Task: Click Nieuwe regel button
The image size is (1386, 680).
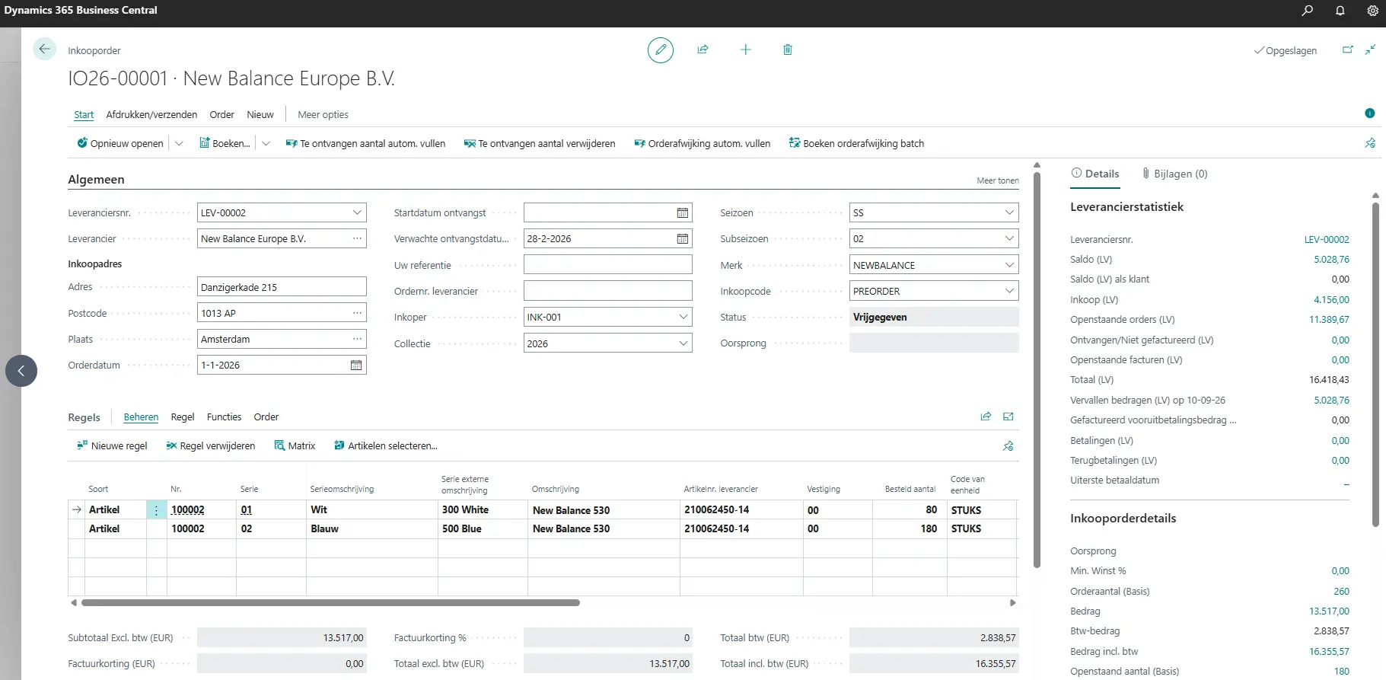Action: pos(112,446)
